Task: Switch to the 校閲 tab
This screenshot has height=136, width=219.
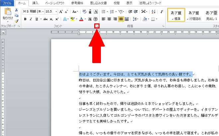Action: pos(116,3)
